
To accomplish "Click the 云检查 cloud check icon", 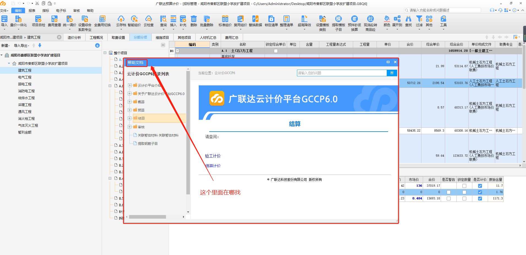I will coord(149,19).
